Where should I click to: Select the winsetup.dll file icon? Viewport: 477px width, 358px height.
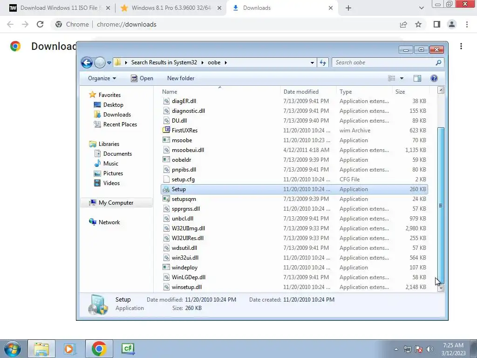166,287
